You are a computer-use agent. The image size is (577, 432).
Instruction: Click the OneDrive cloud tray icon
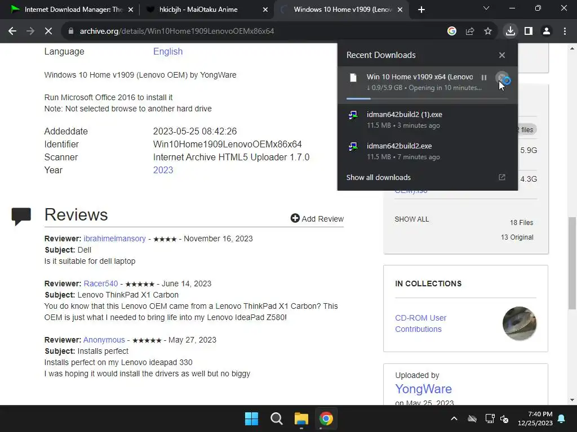click(472, 418)
